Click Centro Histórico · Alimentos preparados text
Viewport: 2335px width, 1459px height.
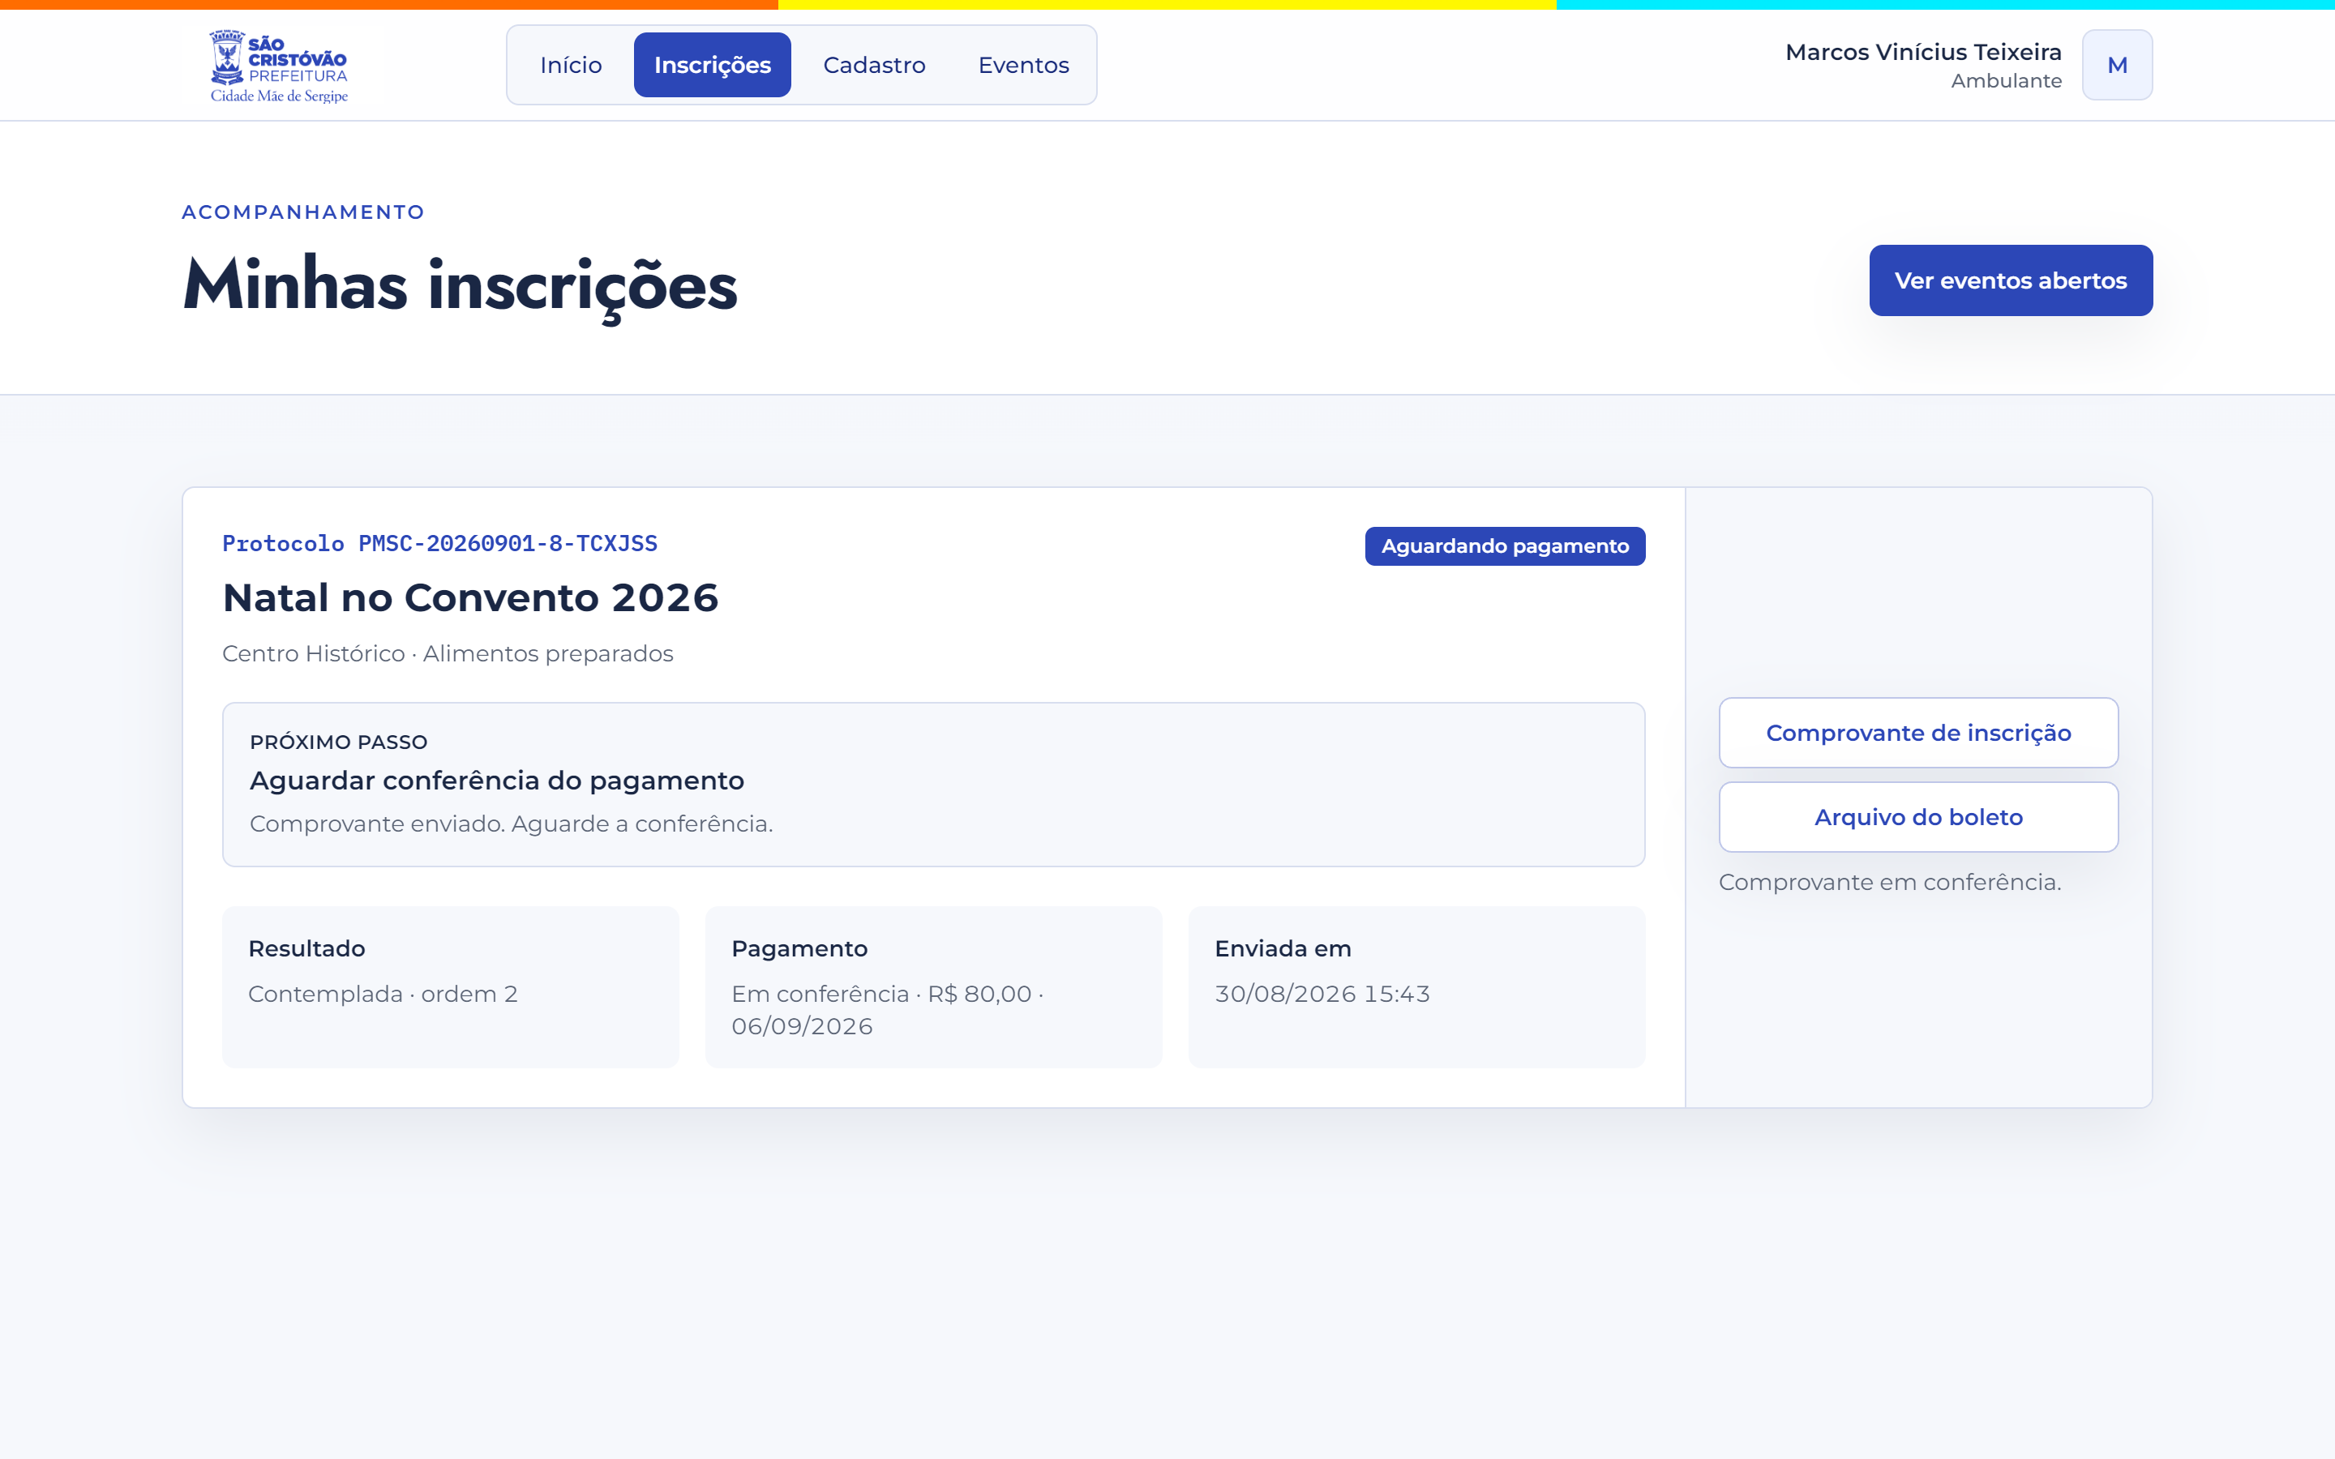pyautogui.click(x=448, y=653)
